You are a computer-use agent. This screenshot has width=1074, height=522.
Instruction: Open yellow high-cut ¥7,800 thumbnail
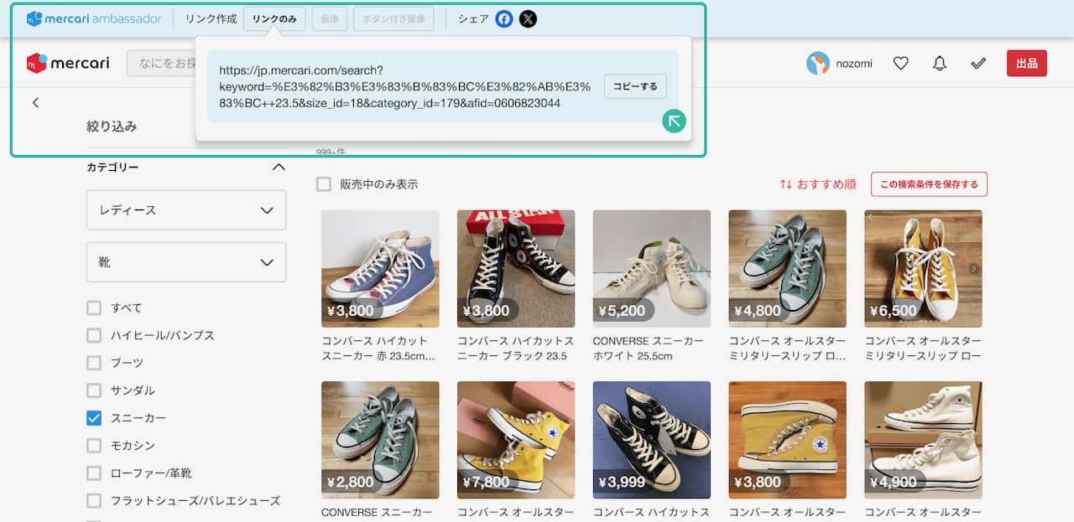coord(516,440)
